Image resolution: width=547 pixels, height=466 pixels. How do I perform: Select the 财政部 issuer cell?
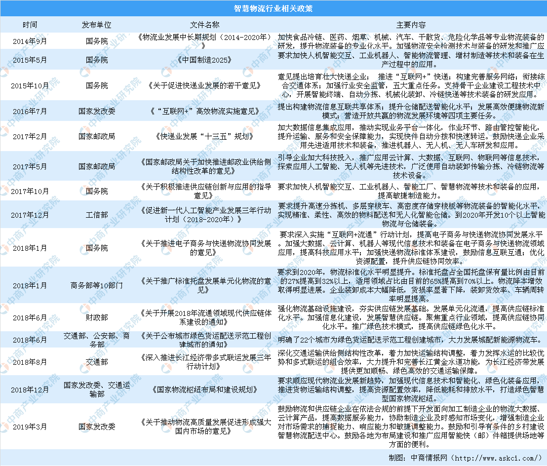(97, 317)
